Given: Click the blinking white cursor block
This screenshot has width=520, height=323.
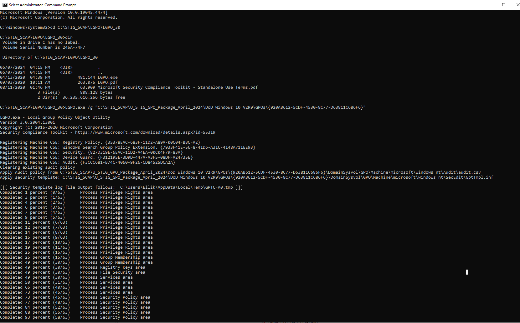Looking at the screenshot, I should pyautogui.click(x=467, y=272).
